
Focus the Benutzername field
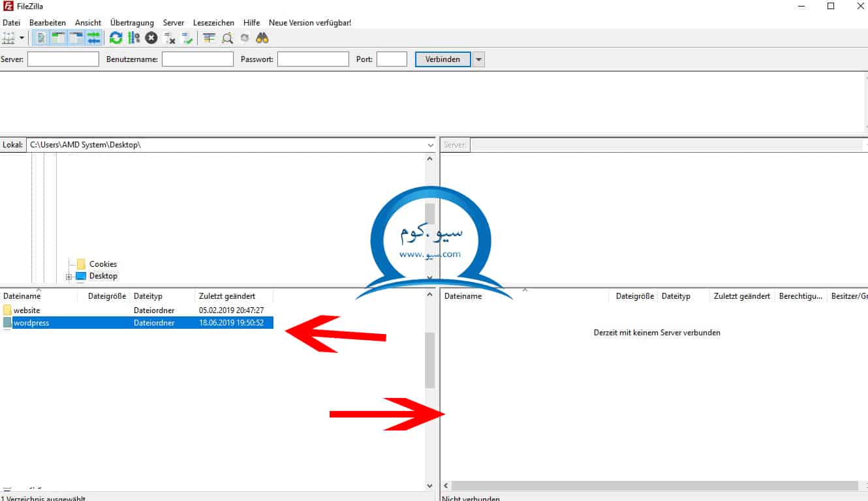click(x=198, y=59)
